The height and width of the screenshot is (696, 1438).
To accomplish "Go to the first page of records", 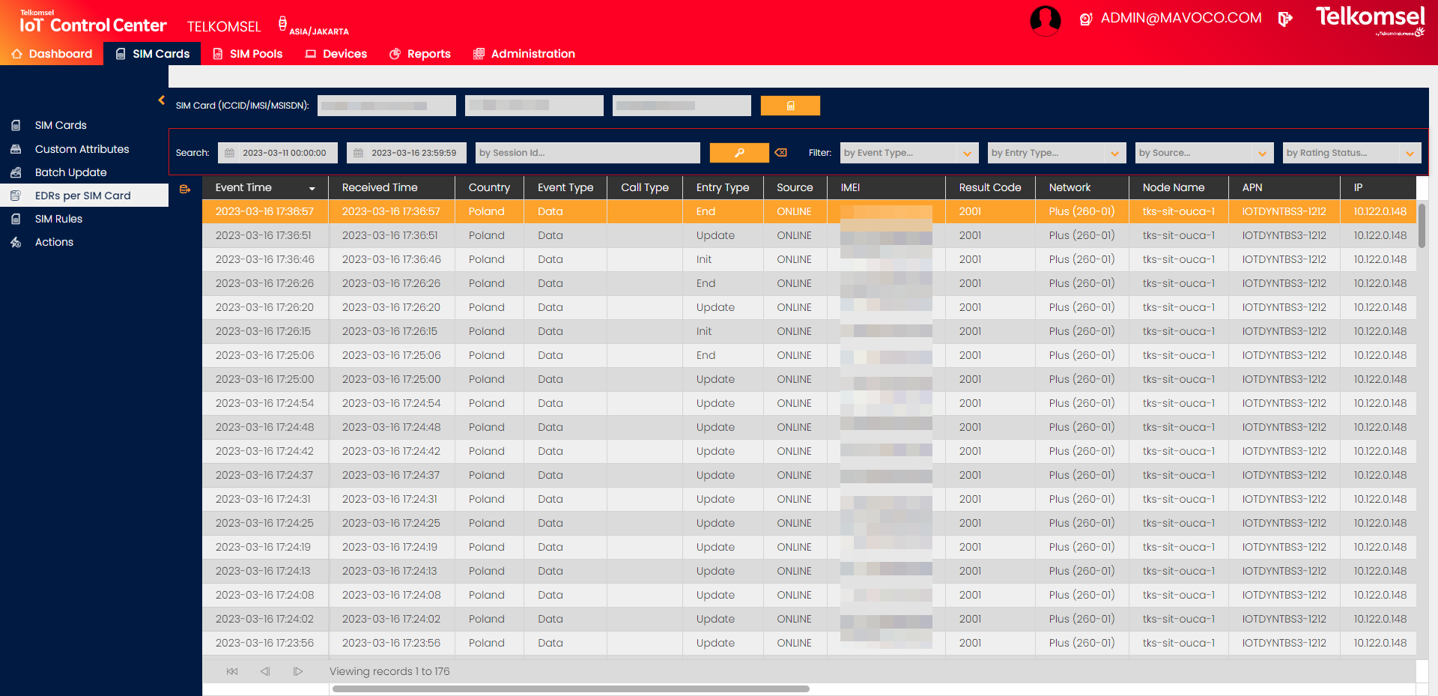I will pyautogui.click(x=232, y=671).
